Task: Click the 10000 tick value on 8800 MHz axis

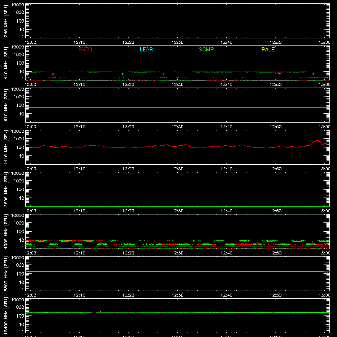Action: point(18,258)
